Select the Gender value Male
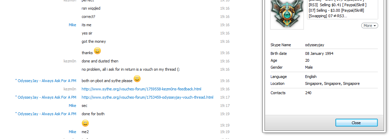Viewport: 392px width, 139px height. 309,67
